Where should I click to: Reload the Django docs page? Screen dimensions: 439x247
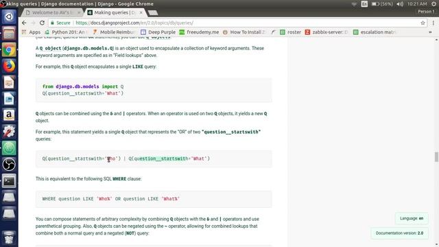(42, 23)
